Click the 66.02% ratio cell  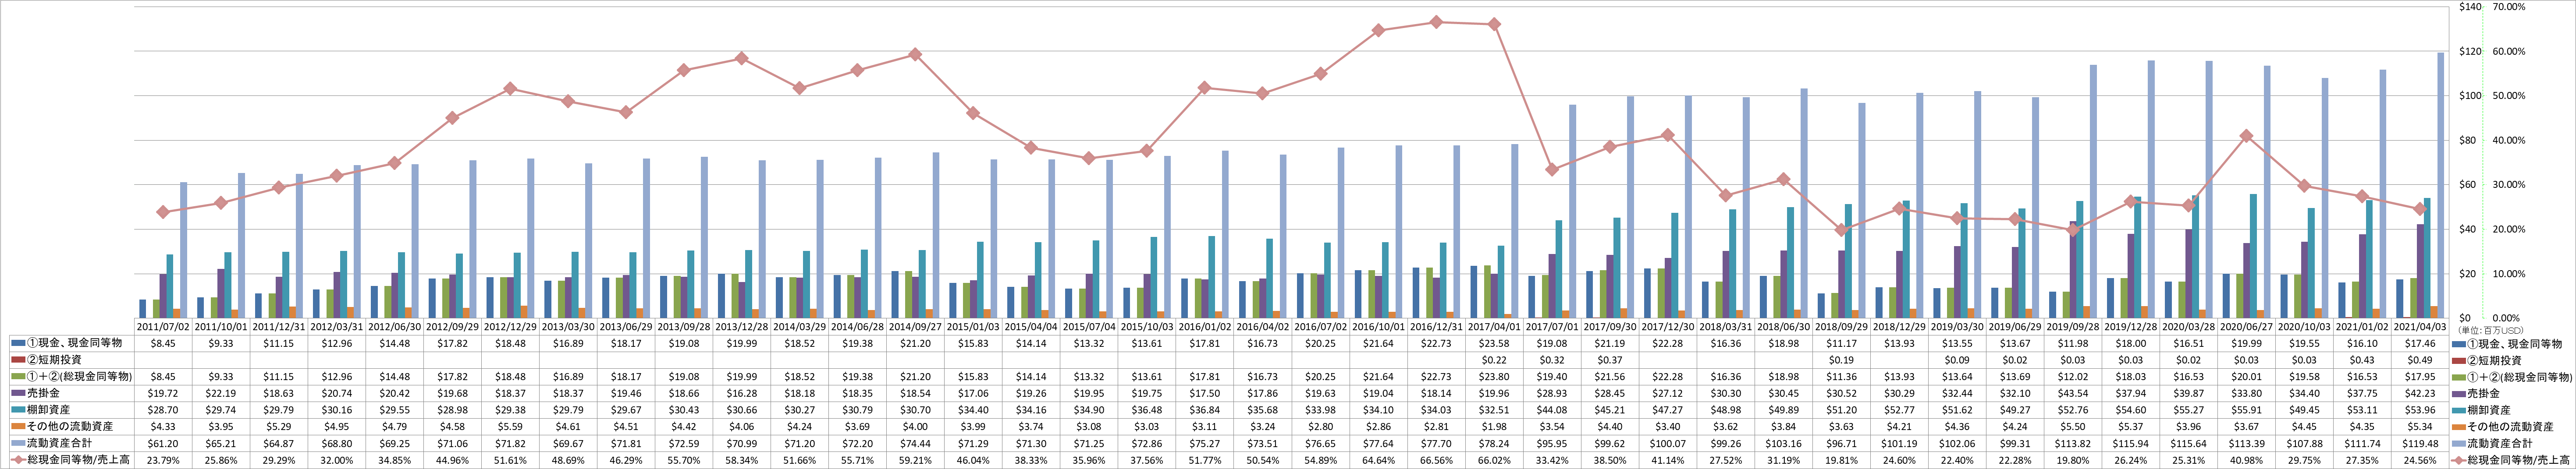(1494, 460)
